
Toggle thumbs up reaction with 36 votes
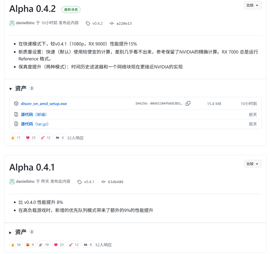[x=16, y=244]
